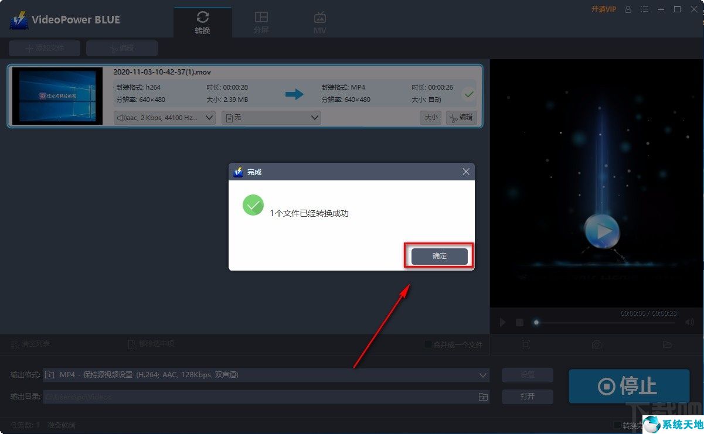Click the user account icon
Image resolution: width=704 pixels, height=434 pixels.
[628, 9]
